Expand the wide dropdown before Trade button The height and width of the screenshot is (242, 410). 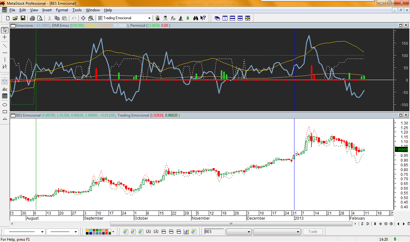[298, 232]
